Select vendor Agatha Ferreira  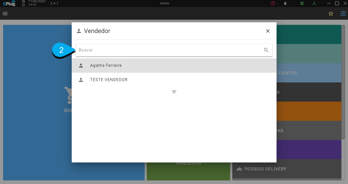[174, 66]
